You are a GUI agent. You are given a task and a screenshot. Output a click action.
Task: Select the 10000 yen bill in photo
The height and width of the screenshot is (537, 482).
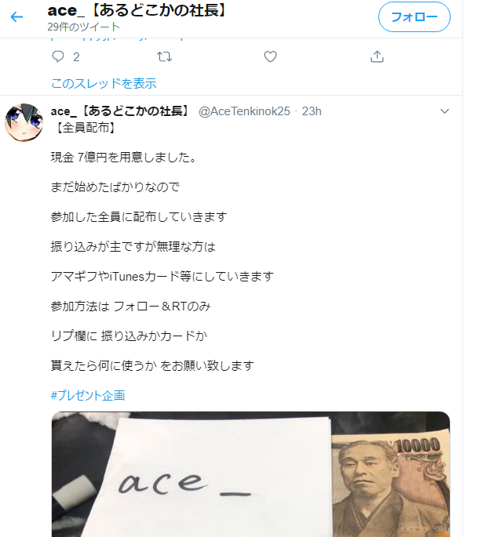coord(390,486)
